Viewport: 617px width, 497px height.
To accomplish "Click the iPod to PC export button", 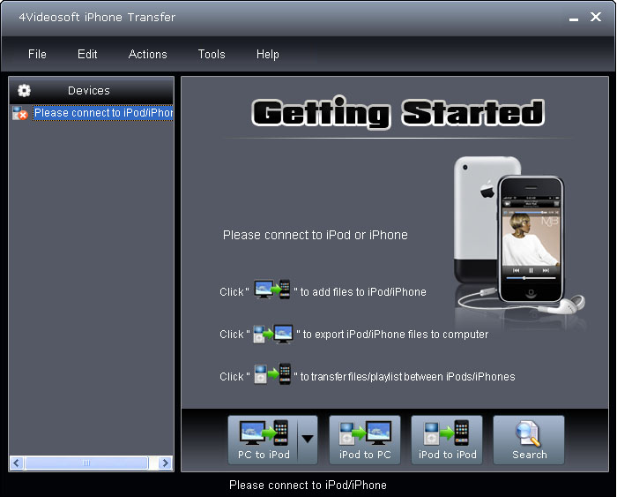I will pos(365,440).
